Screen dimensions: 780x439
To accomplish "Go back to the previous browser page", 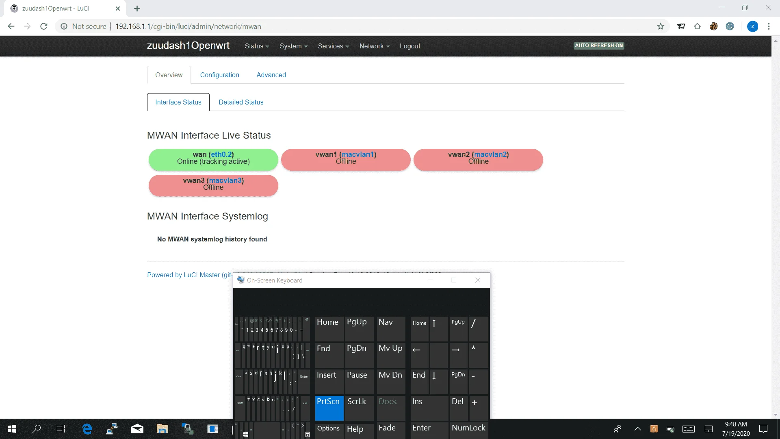I will coord(11,26).
